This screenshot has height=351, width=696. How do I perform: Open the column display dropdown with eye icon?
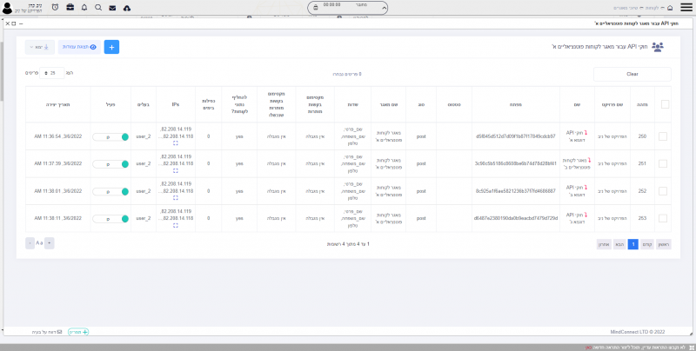(x=79, y=47)
